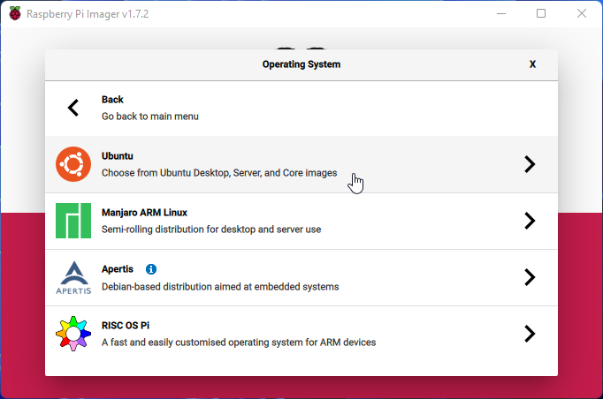Click the Apertis logo icon

point(73,278)
